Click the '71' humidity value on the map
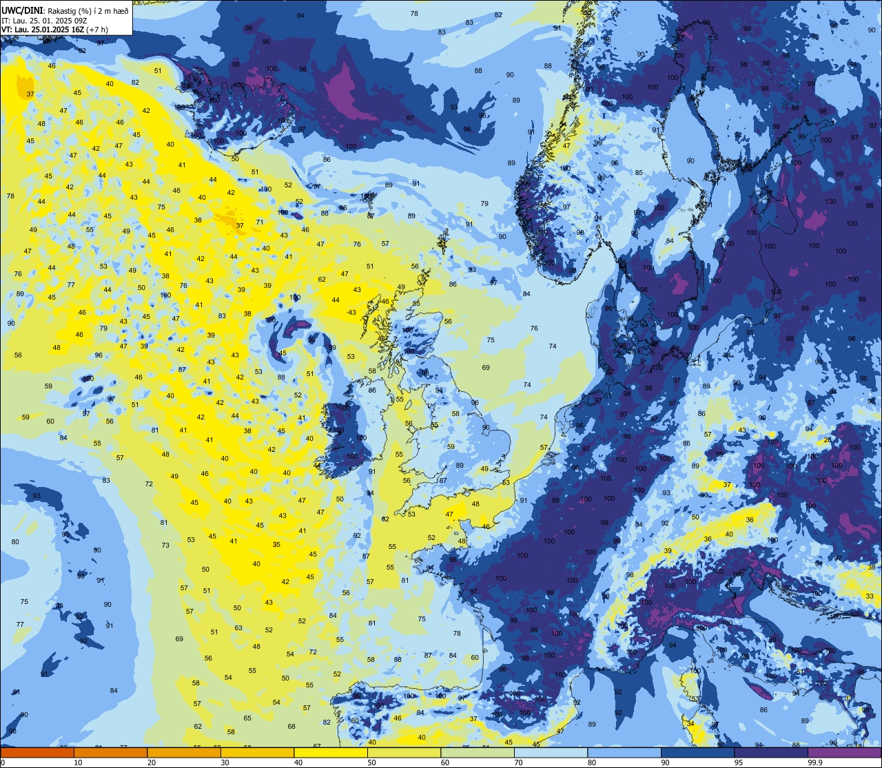This screenshot has height=768, width=882. coord(260,222)
